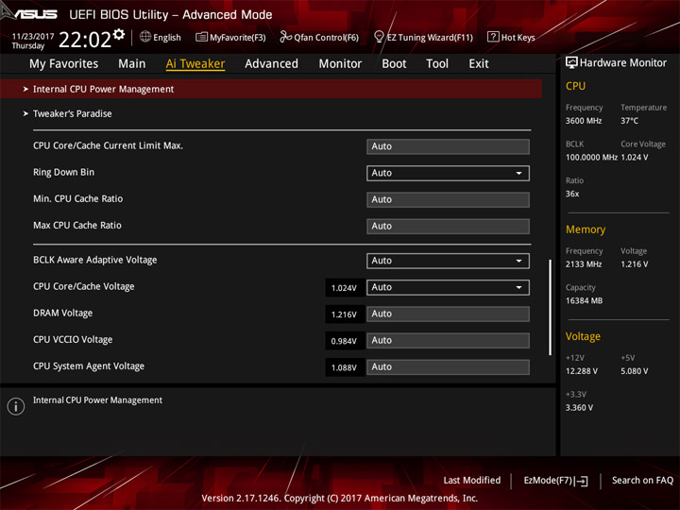Open Ring Down Bin dropdown
Image resolution: width=680 pixels, height=510 pixels.
[x=448, y=173]
